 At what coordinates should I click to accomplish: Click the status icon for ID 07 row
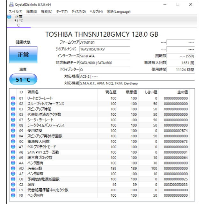pos(13,120)
